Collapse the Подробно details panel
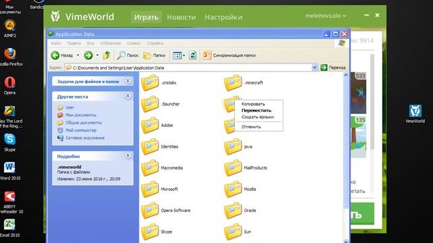Viewport: 433px width, 243px height. pos(128,156)
